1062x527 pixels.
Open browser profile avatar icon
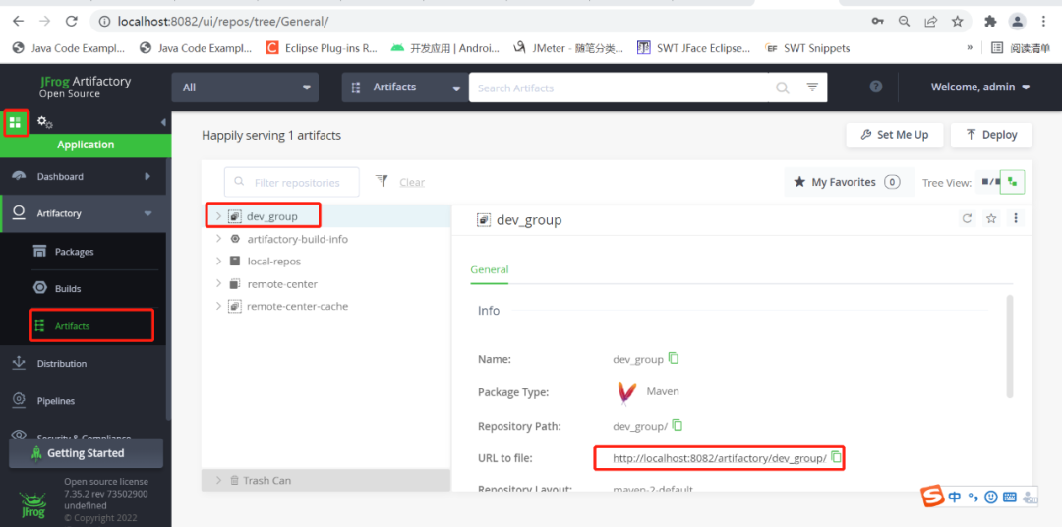[x=1018, y=21]
